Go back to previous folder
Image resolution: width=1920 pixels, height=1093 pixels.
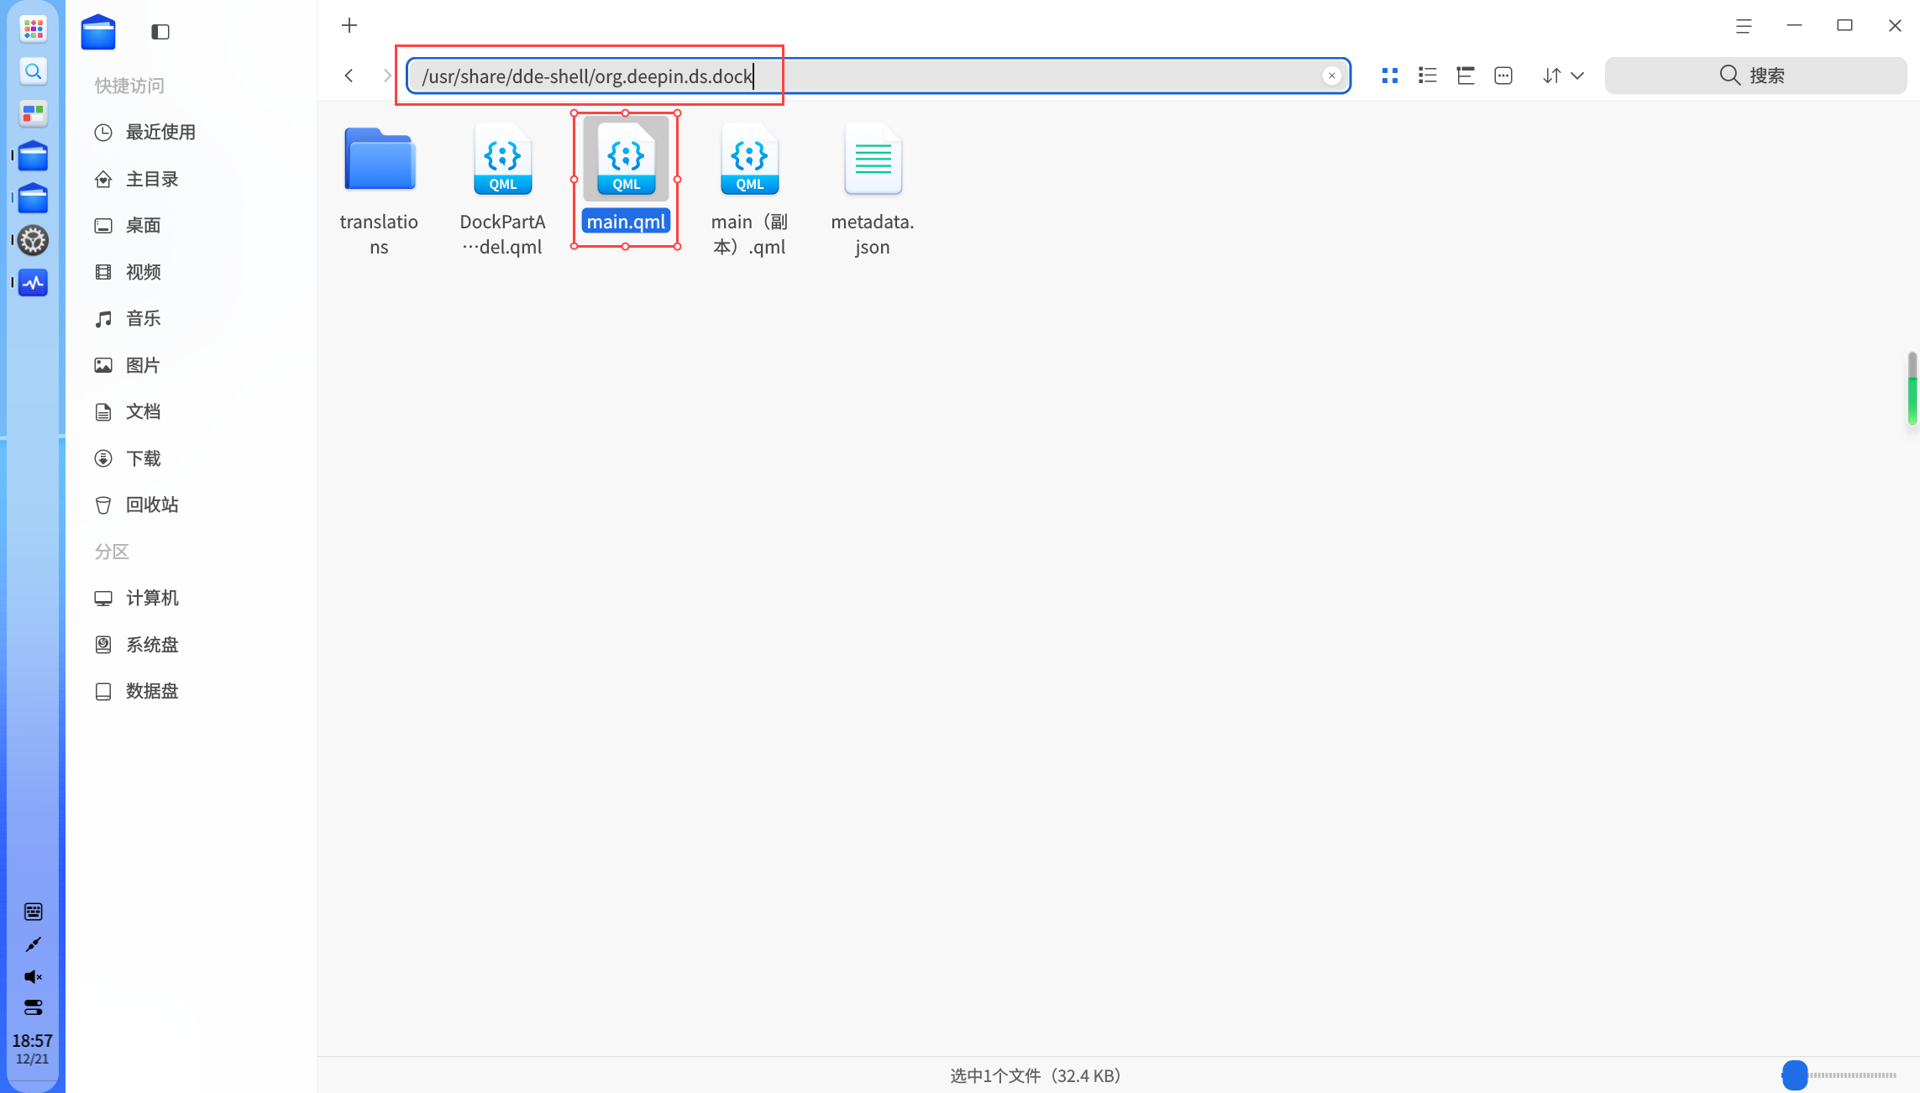point(349,76)
